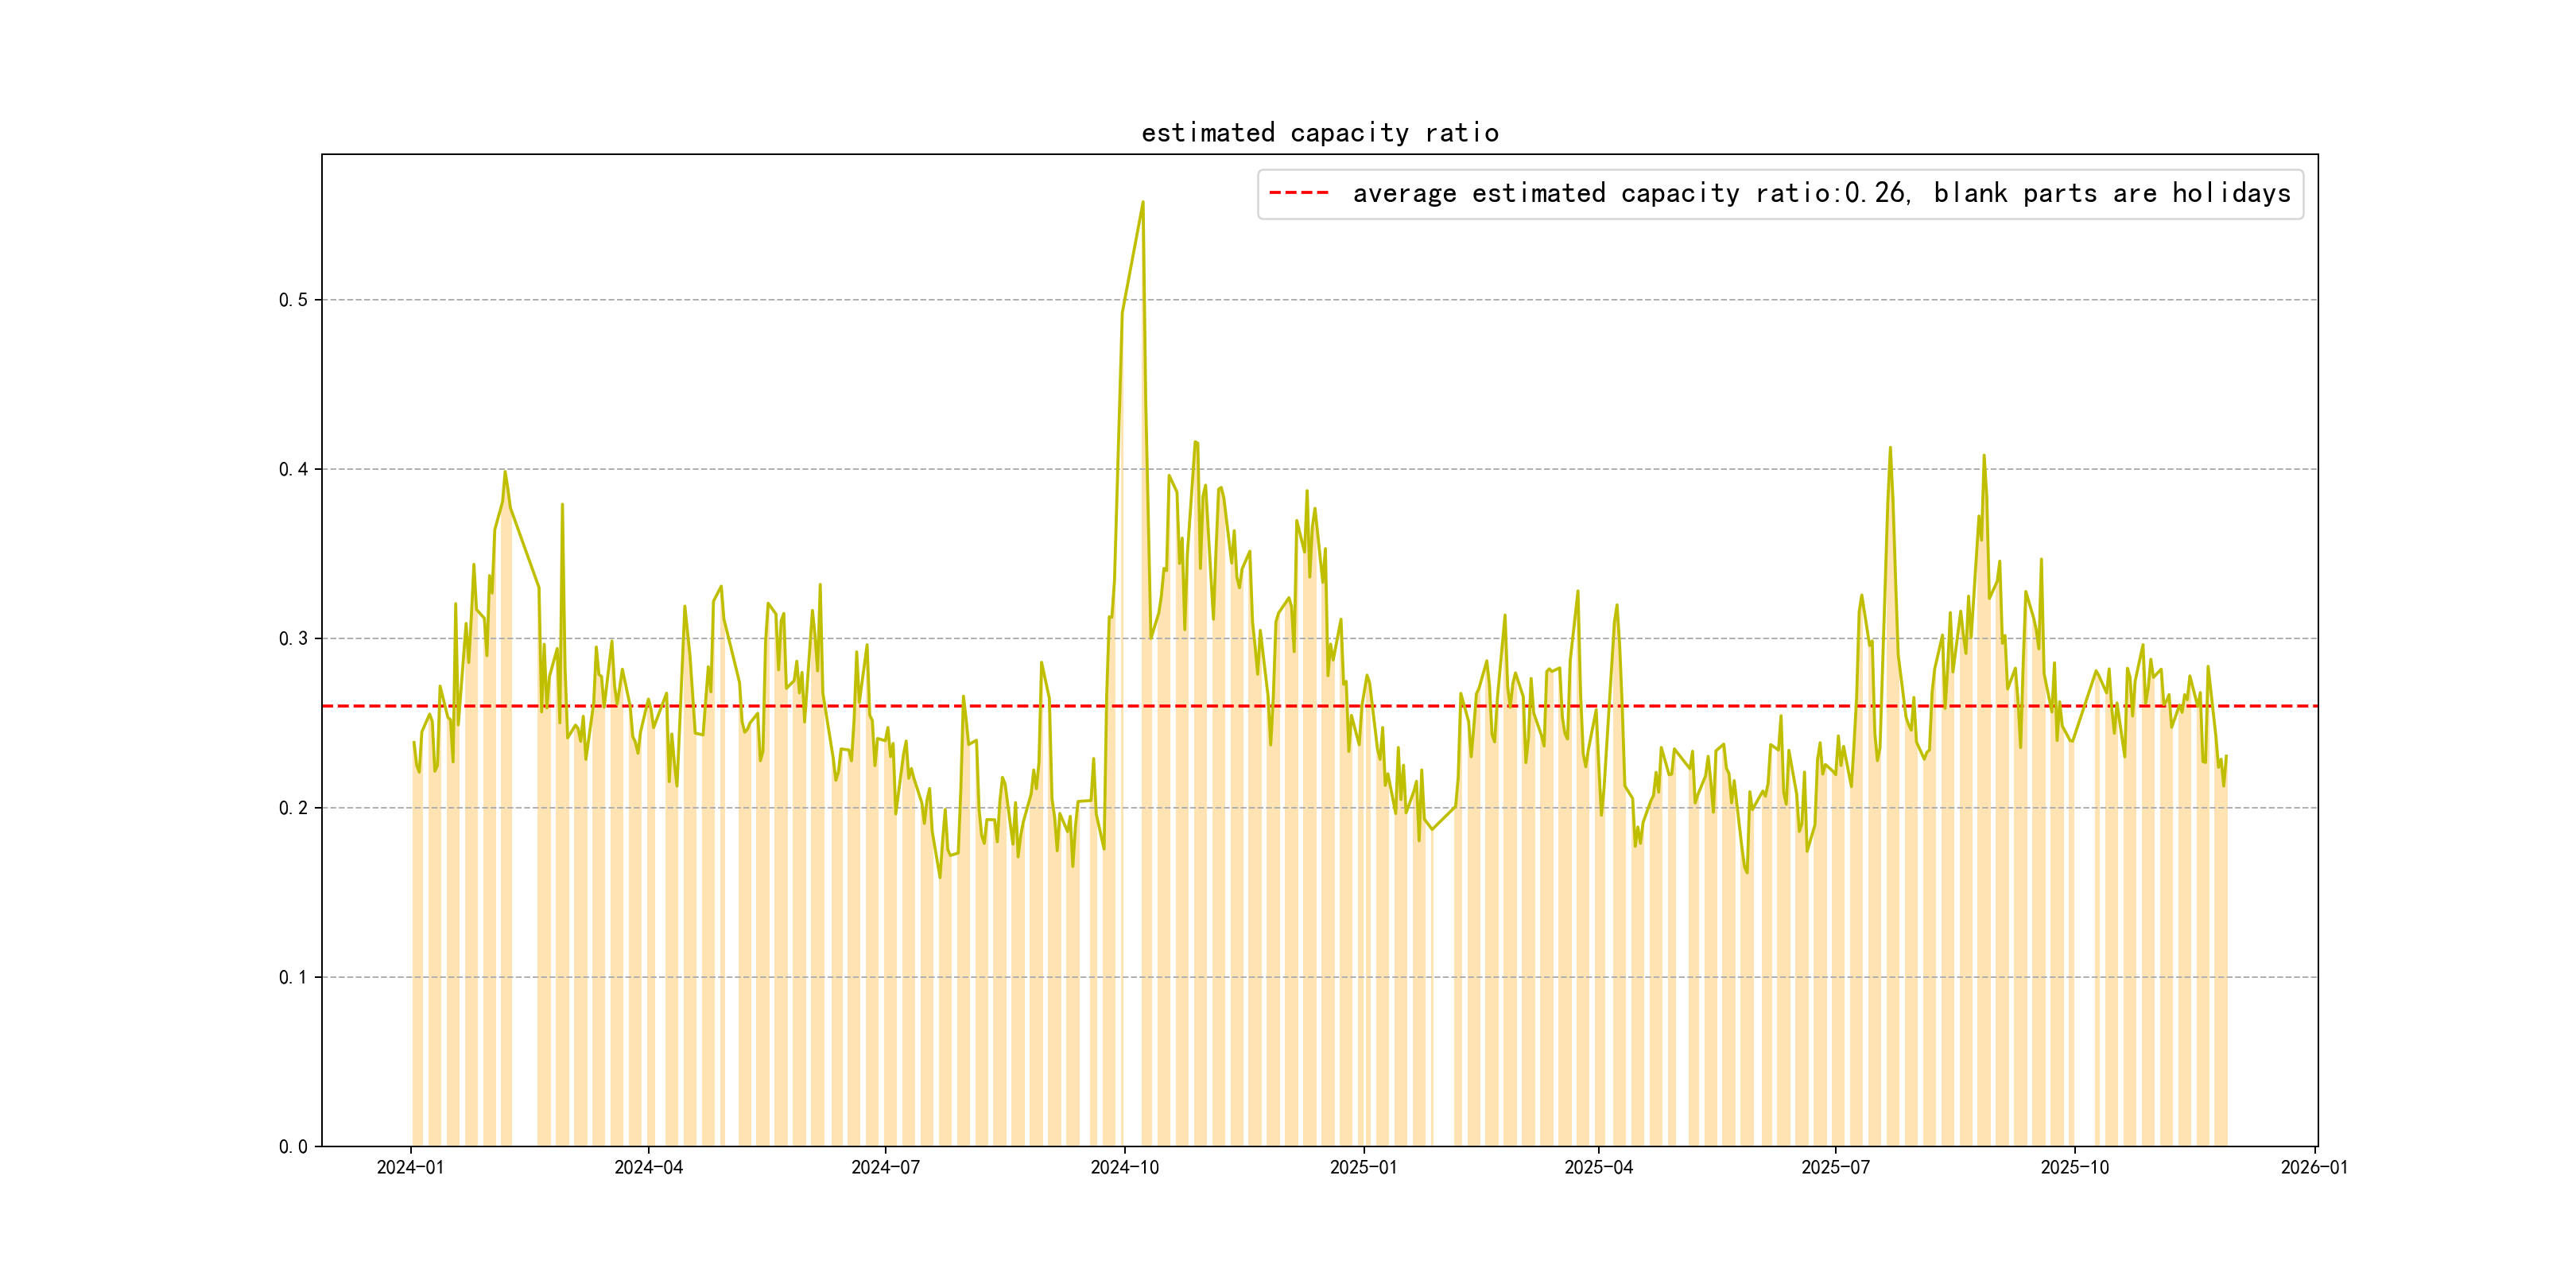Image resolution: width=2576 pixels, height=1288 pixels.
Task: Click the 0.4 y-axis tick label
Action: (293, 469)
